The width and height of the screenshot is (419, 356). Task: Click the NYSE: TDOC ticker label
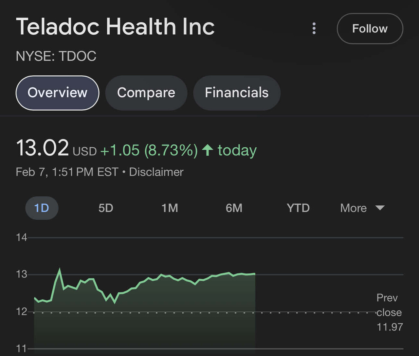[56, 56]
